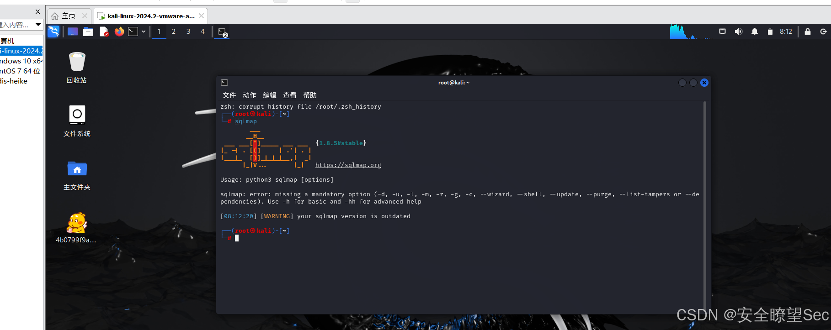Launch the text editor panel icon

coord(104,31)
